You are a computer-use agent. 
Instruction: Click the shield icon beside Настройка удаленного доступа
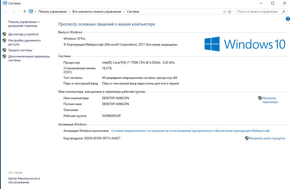tap(4, 40)
